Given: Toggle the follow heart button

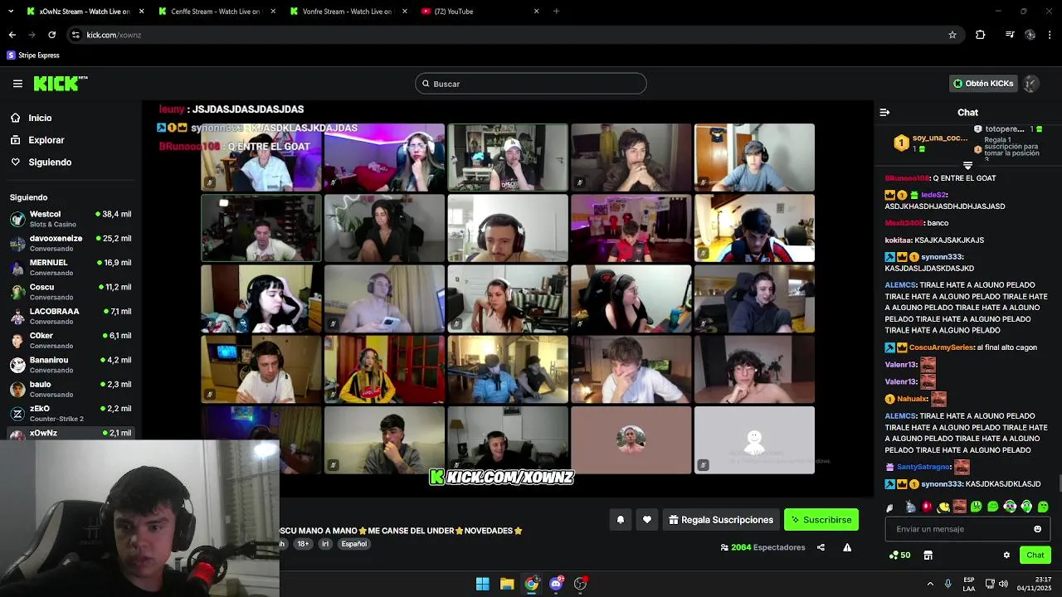Looking at the screenshot, I should click(x=647, y=520).
